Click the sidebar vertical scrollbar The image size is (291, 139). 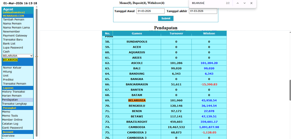[x=37, y=73]
